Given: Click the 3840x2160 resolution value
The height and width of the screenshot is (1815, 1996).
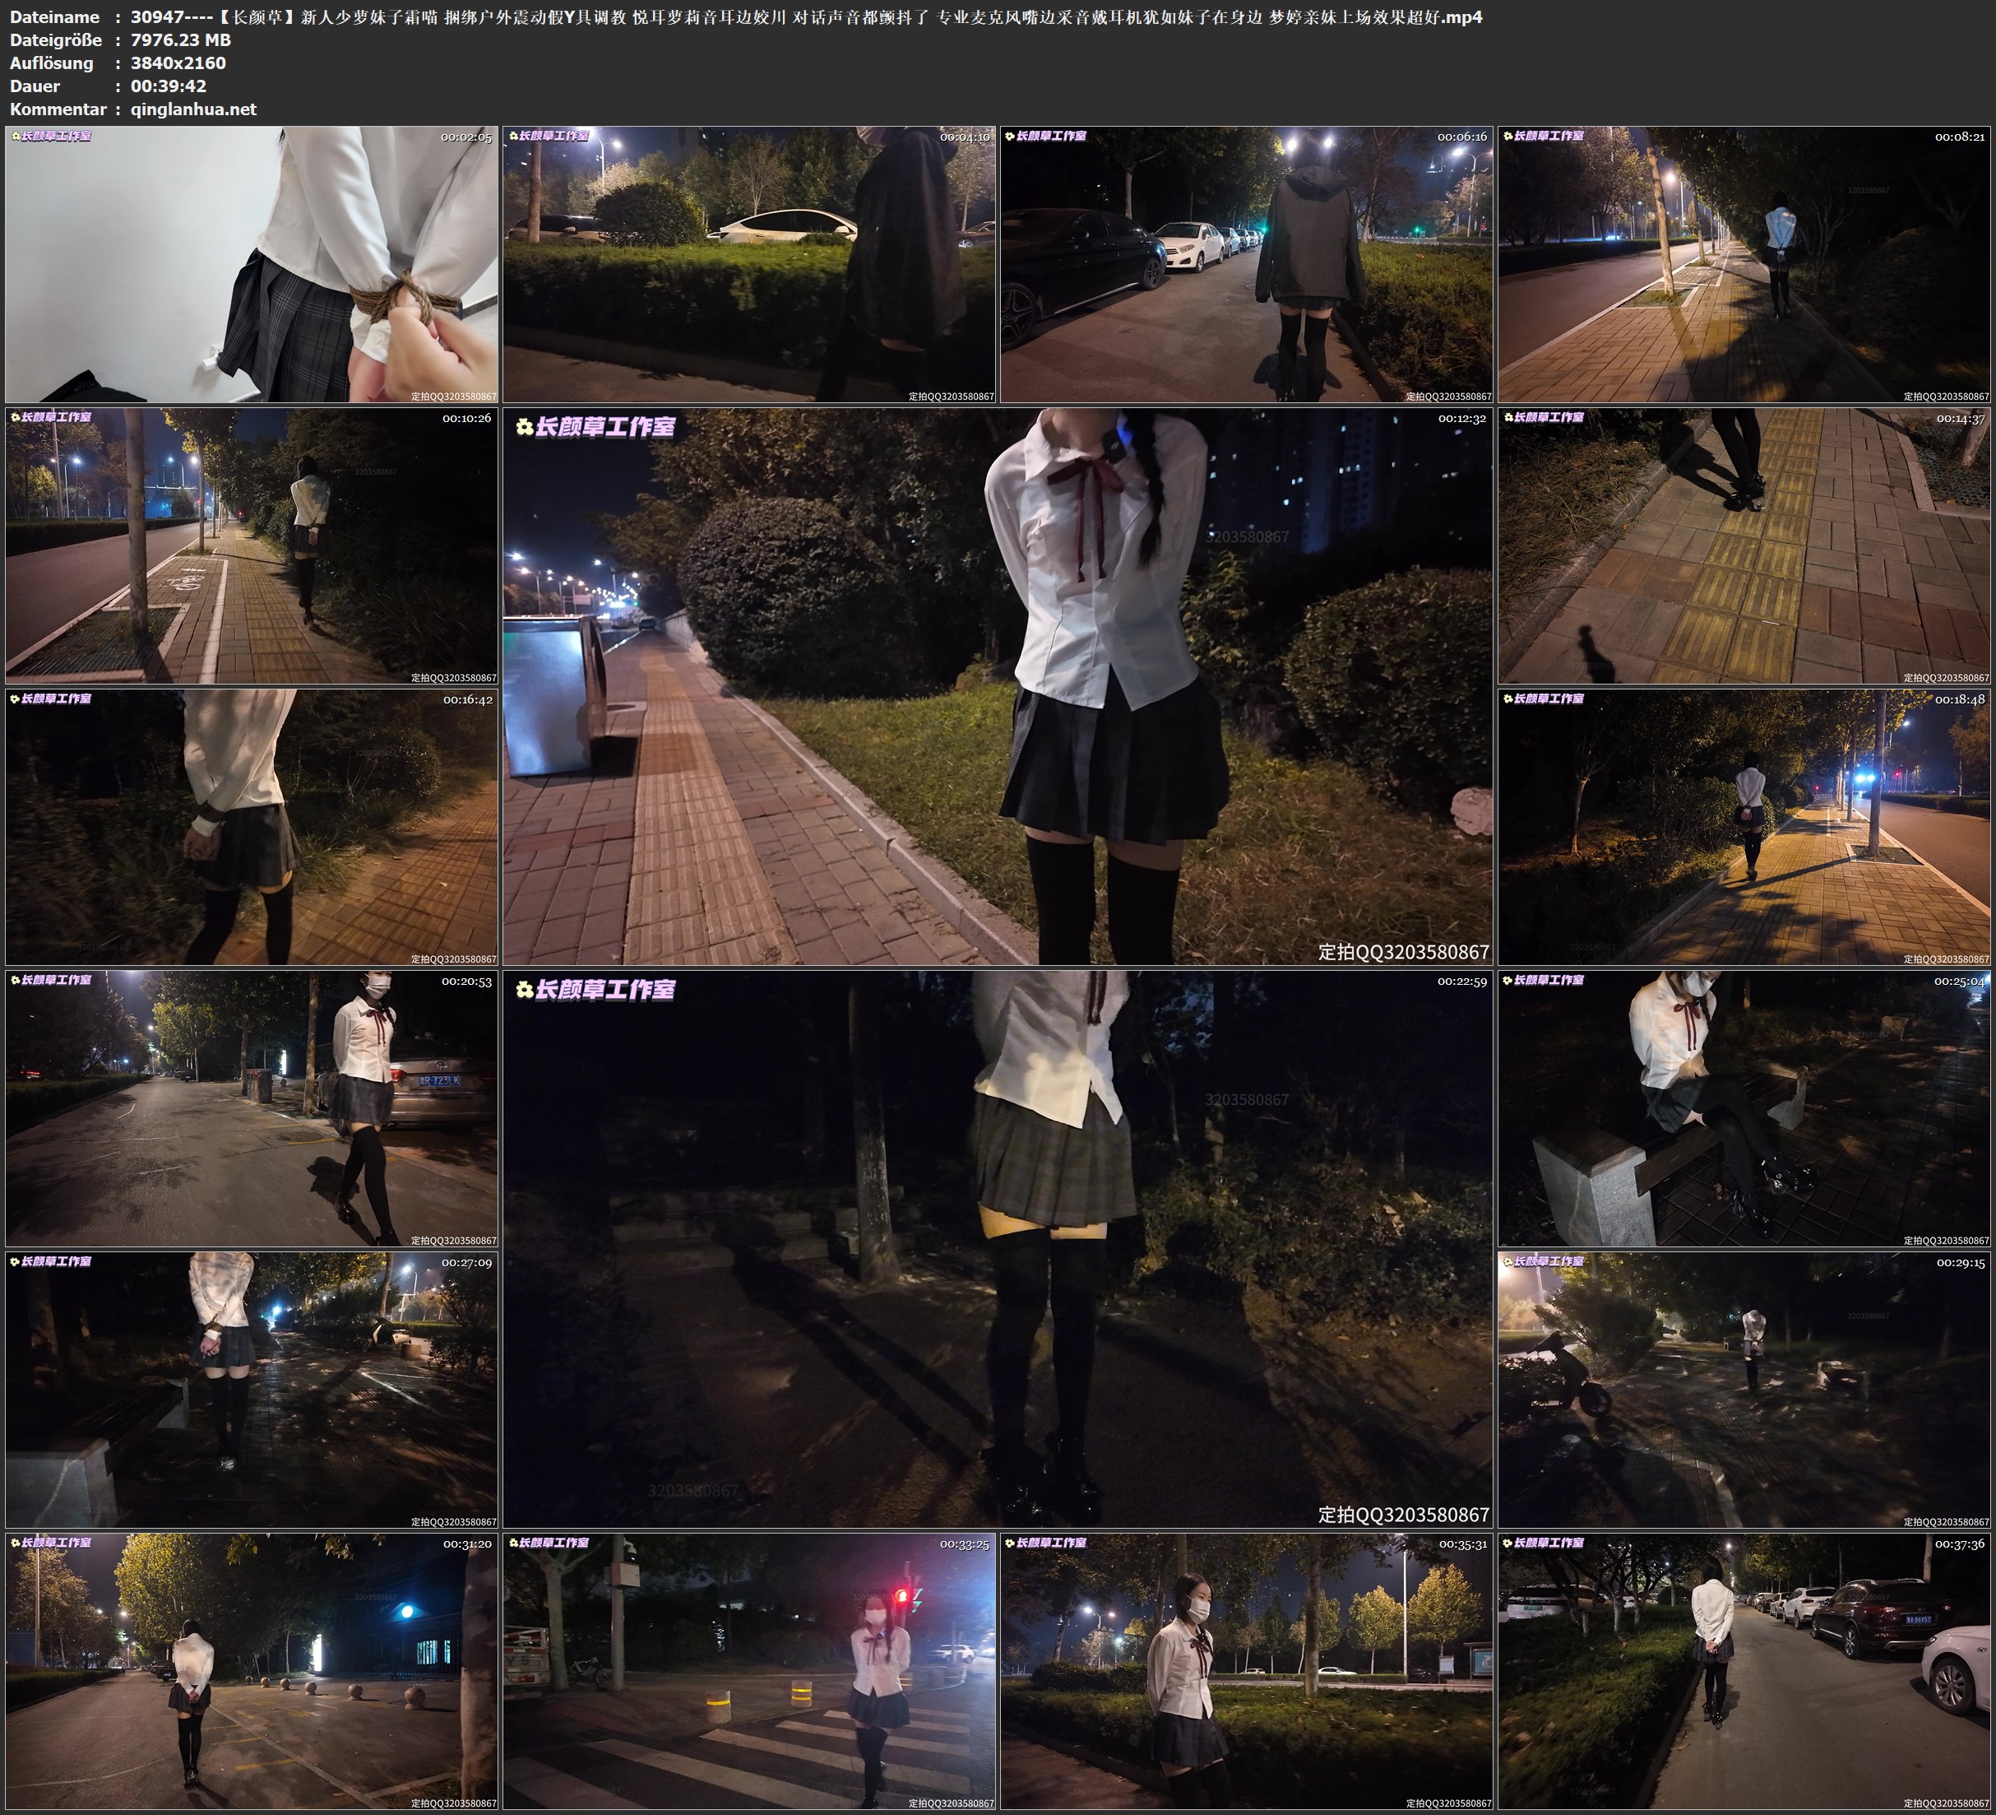Looking at the screenshot, I should point(178,63).
